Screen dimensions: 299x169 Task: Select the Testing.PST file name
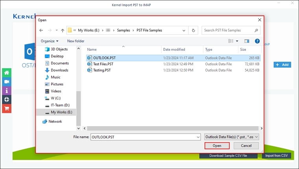[x=102, y=70]
